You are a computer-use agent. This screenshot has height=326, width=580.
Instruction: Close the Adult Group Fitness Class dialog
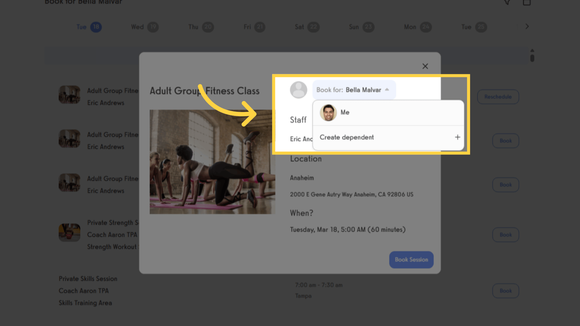coord(425,66)
